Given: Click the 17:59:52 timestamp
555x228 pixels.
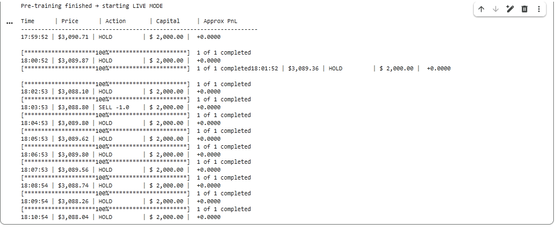Looking at the screenshot, I should [x=35, y=37].
